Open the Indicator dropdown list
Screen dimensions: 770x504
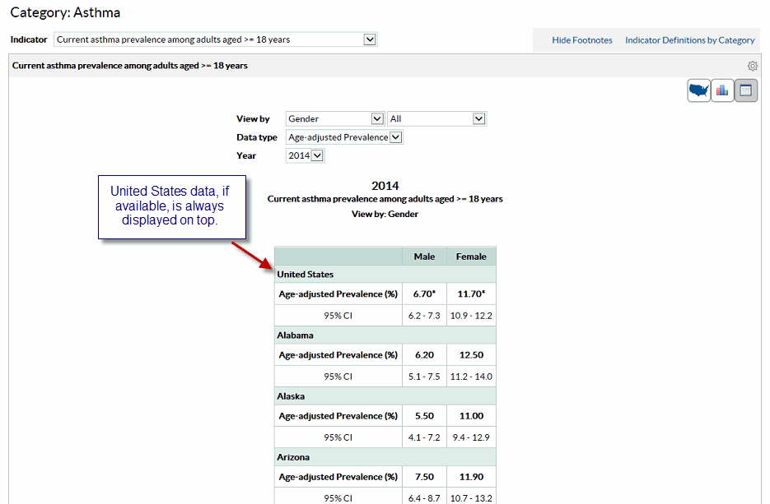(x=369, y=39)
